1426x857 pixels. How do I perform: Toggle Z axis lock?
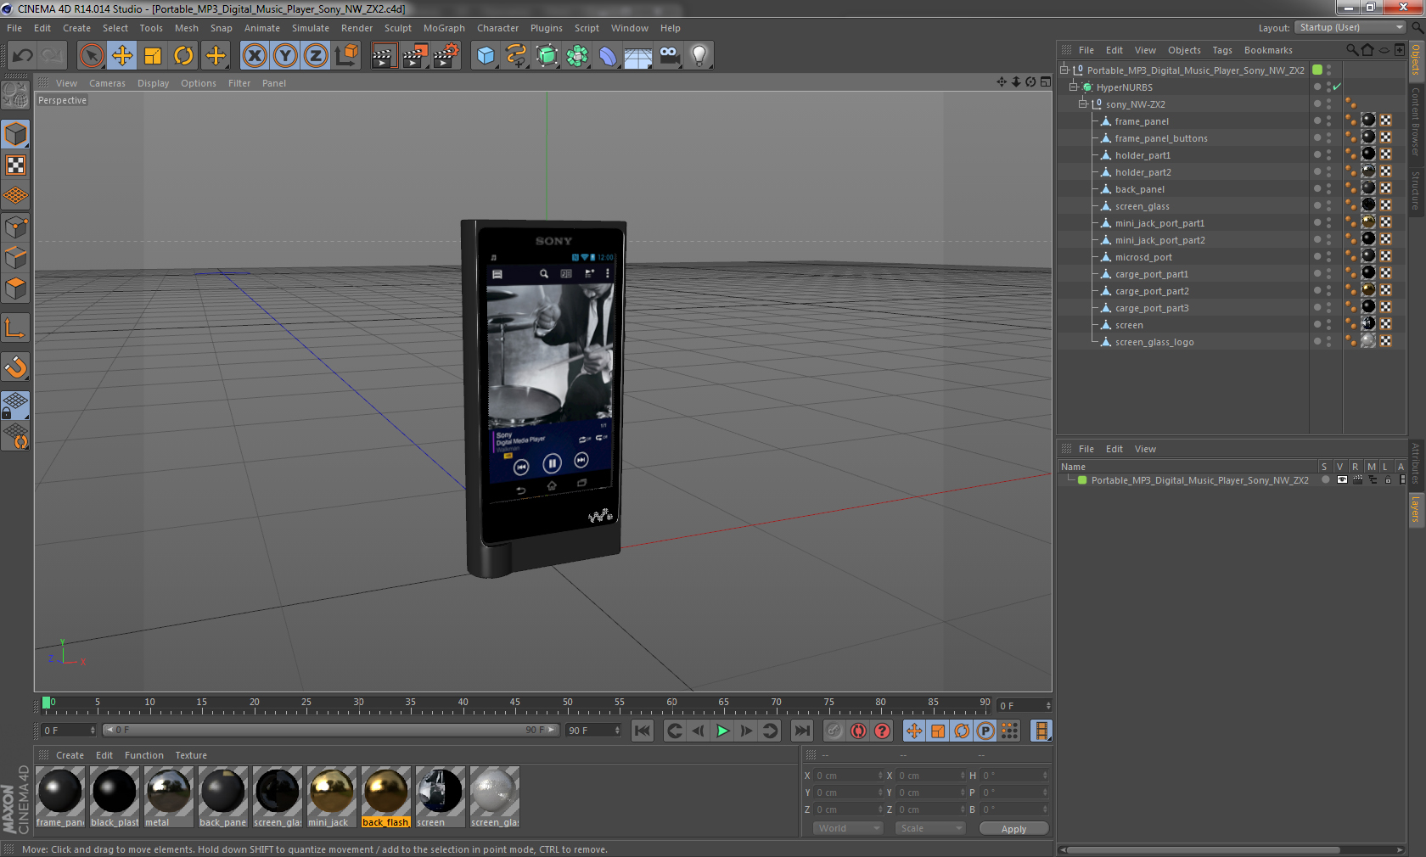pos(316,56)
